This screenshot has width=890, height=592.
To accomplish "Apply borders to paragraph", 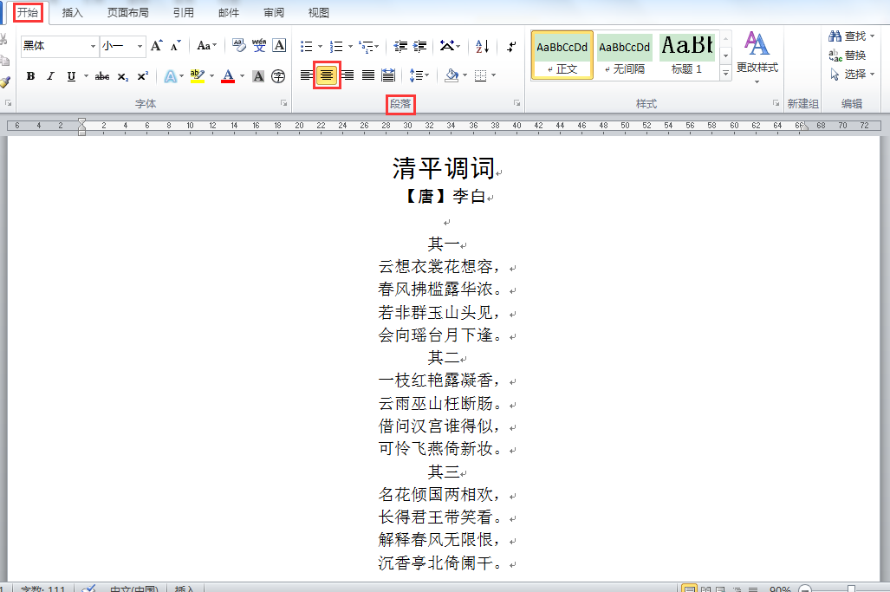I will point(481,75).
